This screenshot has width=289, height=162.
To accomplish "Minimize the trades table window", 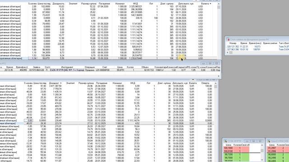I will [x=204, y=63].
